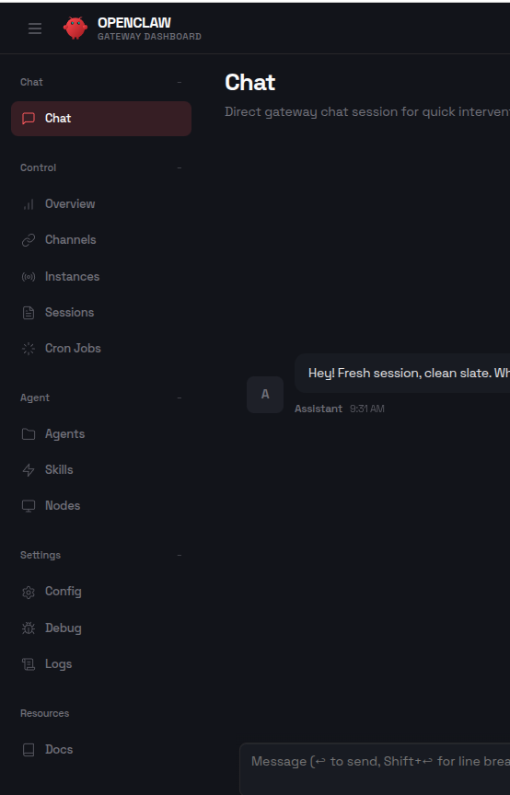Click the Logs scroll icon
Screen dimensions: 510x795
29,664
